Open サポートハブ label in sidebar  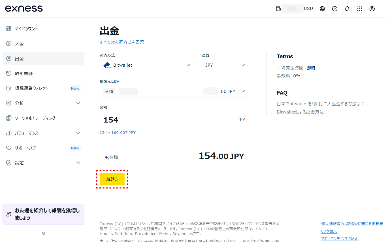tap(25, 148)
